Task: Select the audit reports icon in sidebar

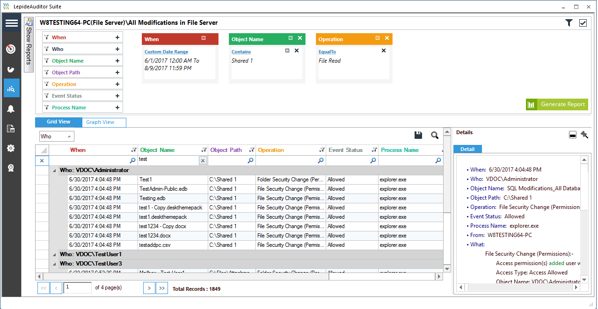Action: click(x=11, y=88)
